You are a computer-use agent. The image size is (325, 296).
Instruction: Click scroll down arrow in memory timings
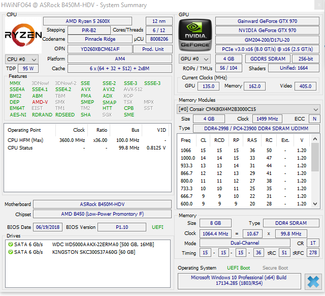coord(315,204)
